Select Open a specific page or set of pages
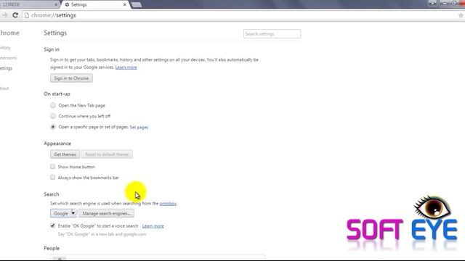 [x=53, y=127]
